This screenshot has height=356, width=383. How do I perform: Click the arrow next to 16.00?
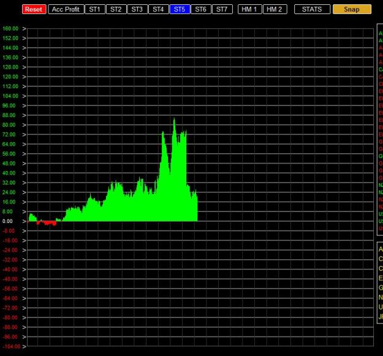click(x=24, y=202)
